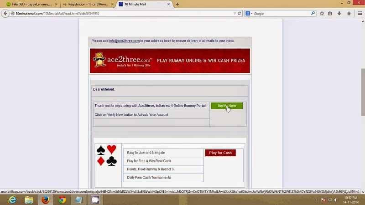The height and width of the screenshot is (205, 365).
Task: Close the Registration tab
Action: 112,4
